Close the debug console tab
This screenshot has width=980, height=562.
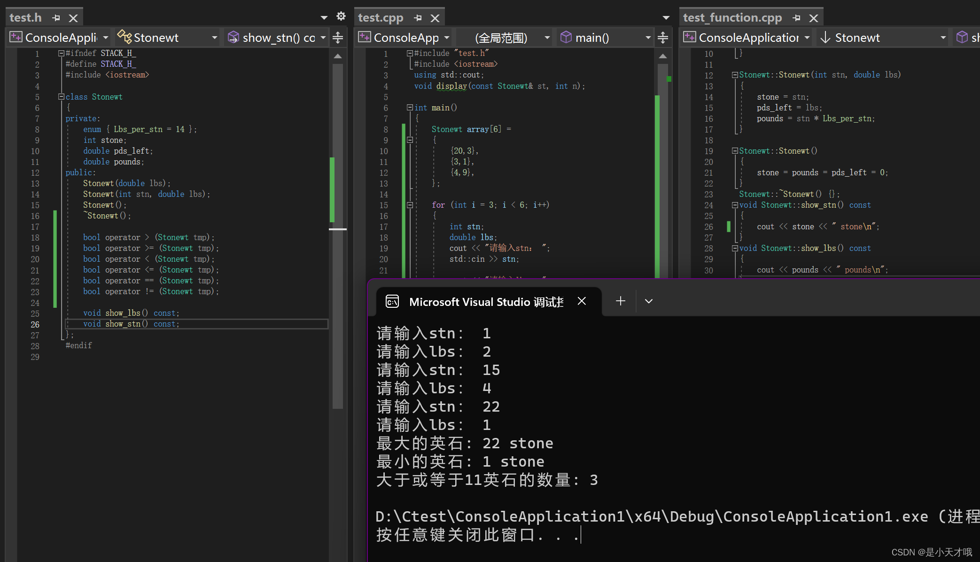tap(582, 301)
